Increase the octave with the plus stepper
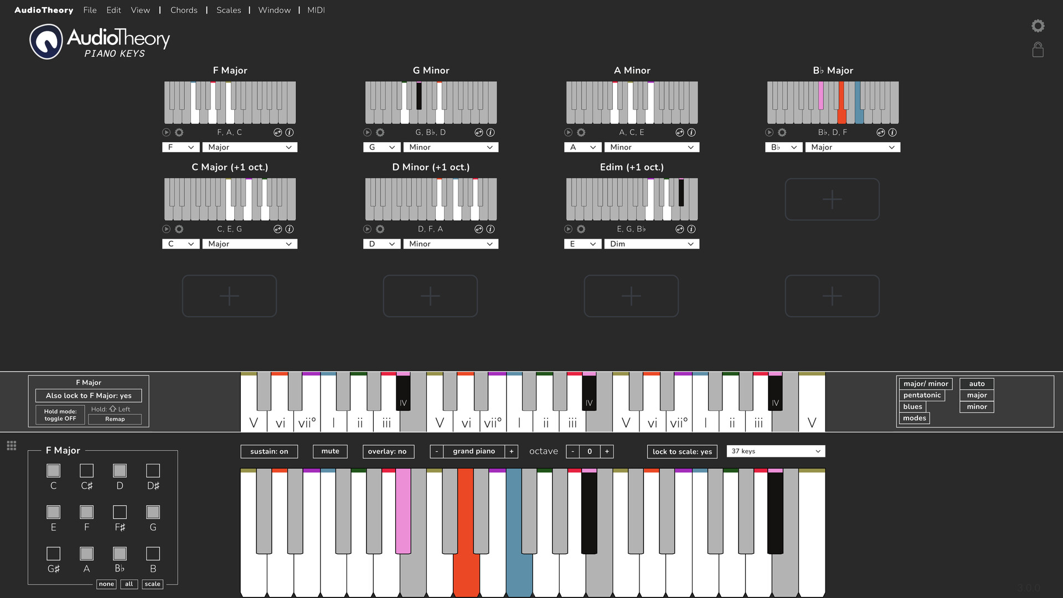This screenshot has width=1063, height=598. 607,451
